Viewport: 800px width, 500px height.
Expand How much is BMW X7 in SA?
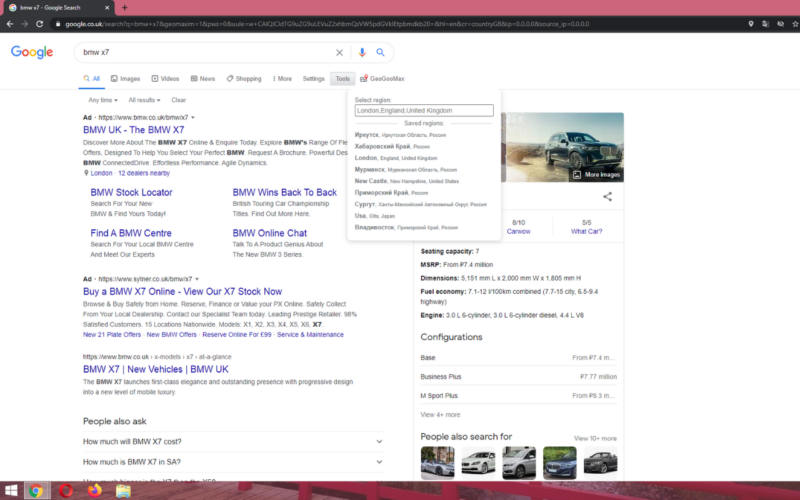coord(234,462)
